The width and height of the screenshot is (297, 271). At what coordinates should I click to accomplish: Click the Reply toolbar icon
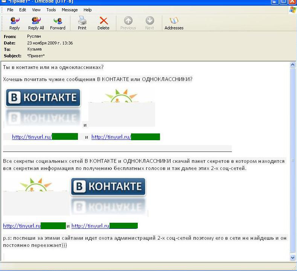[x=15, y=23]
